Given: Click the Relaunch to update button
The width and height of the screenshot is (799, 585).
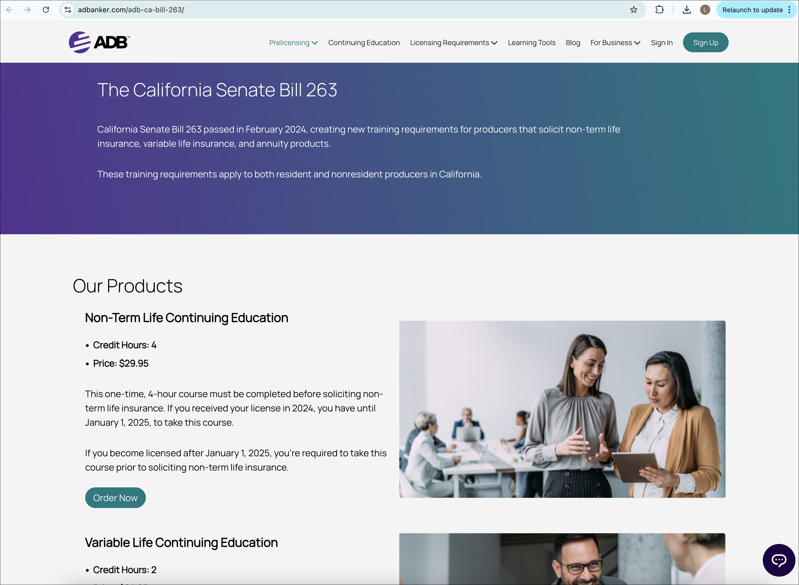Looking at the screenshot, I should click(752, 10).
